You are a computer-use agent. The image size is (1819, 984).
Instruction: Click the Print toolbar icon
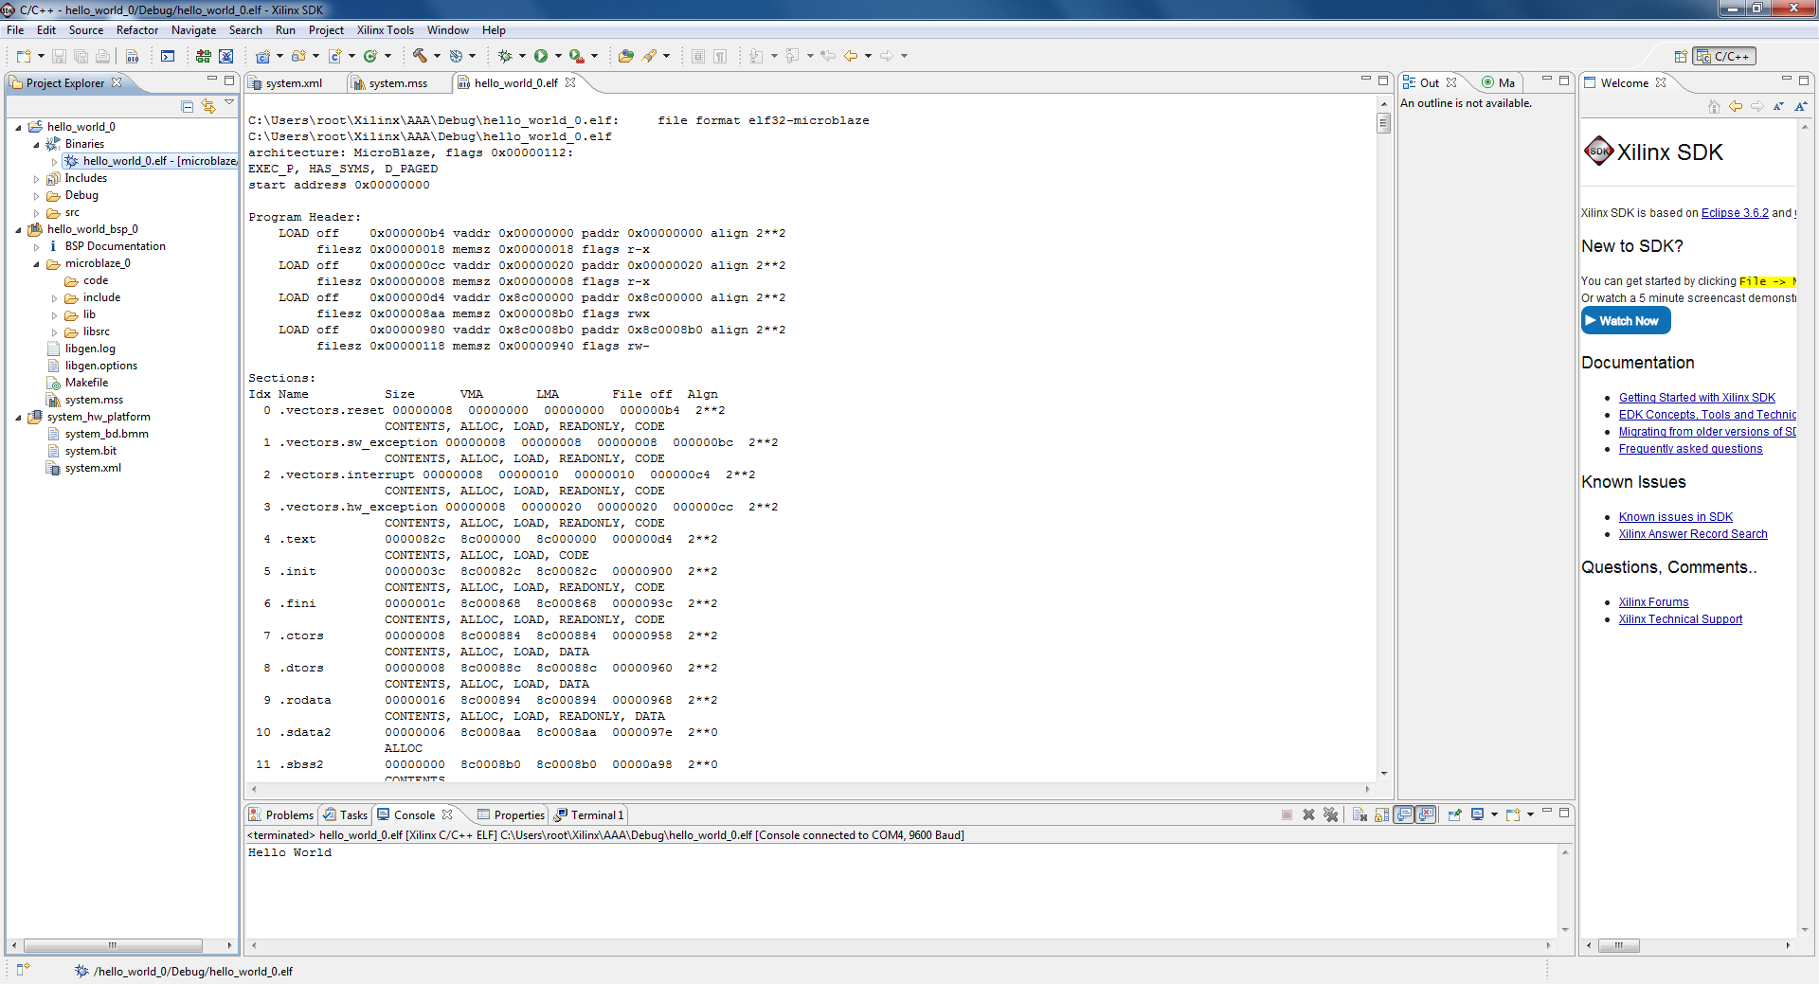tap(103, 56)
